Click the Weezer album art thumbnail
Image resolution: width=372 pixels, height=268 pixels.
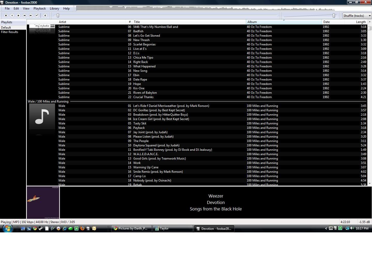(x=43, y=202)
